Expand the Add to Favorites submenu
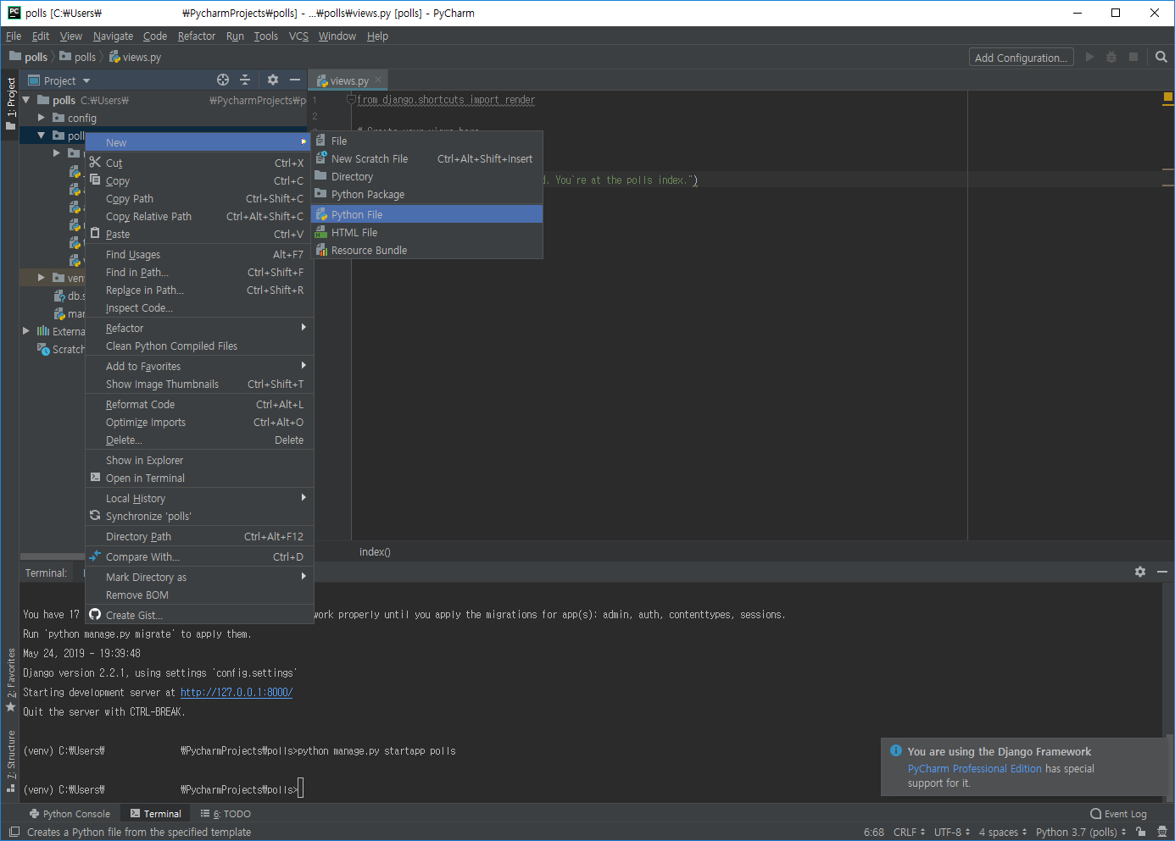Screen dimensions: 1175x841 point(303,365)
